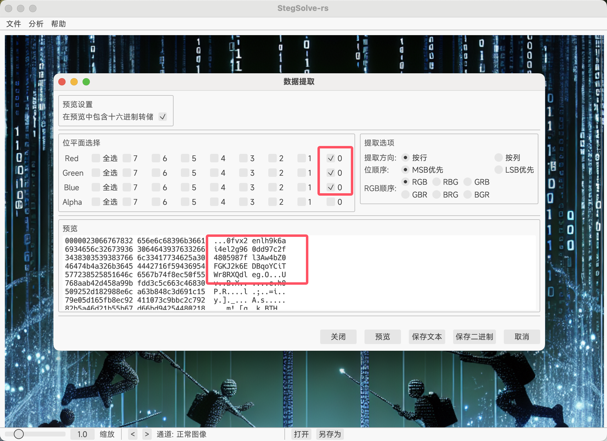Select MSB优先 bit order
Viewport: 607px width, 441px height.
click(405, 170)
